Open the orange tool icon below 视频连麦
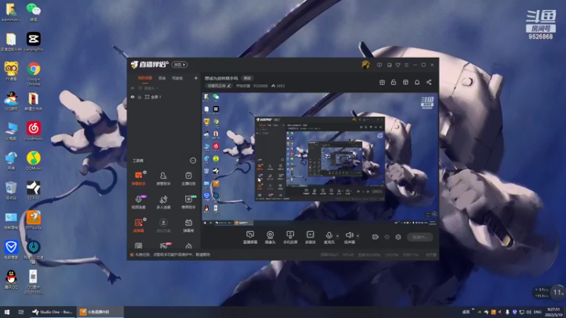 [139, 225]
